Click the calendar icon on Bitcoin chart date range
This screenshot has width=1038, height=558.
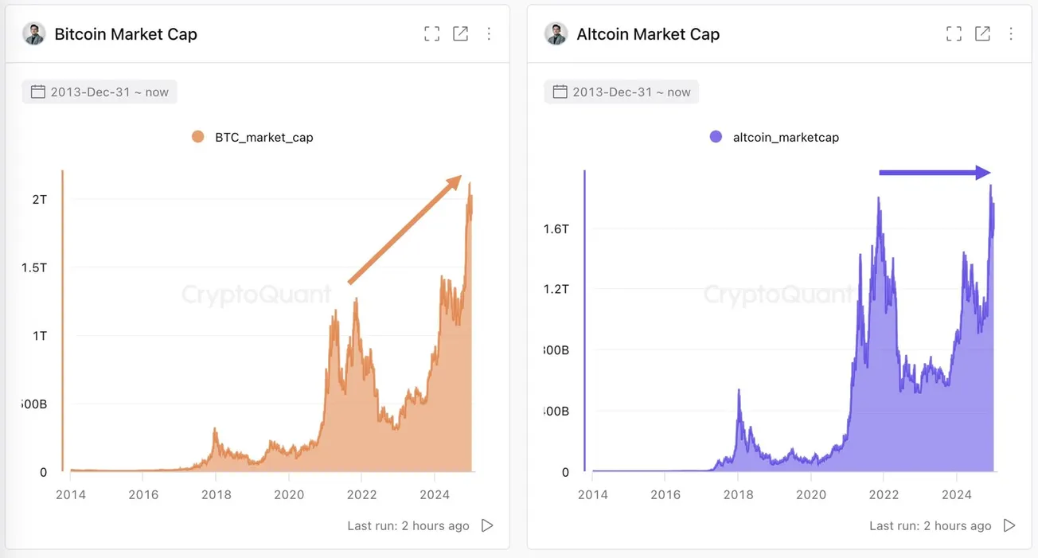coord(37,92)
